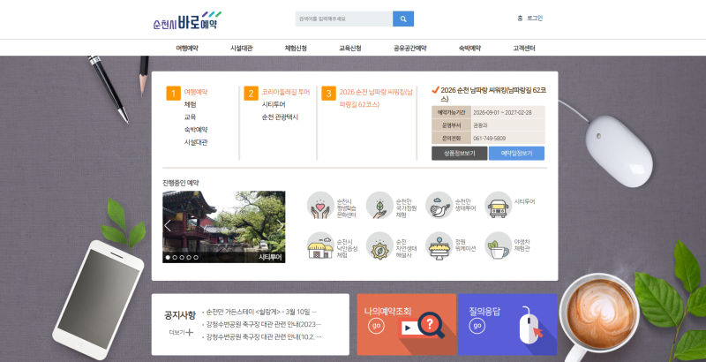Open the 순천 자연생태 해설사 sun icon
The image size is (706, 362).
379,245
